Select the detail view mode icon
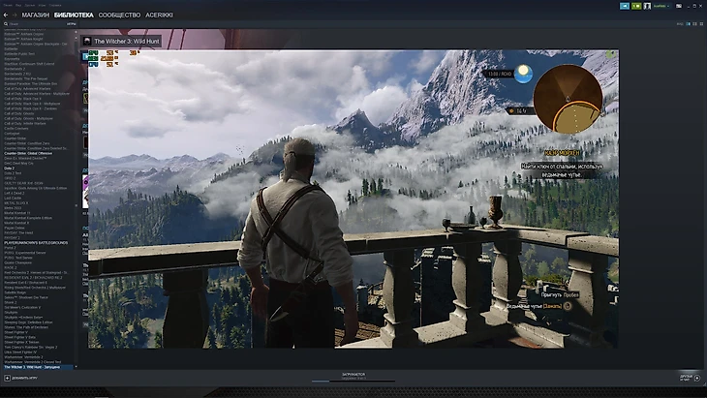This screenshot has height=398, width=707. 688,24
